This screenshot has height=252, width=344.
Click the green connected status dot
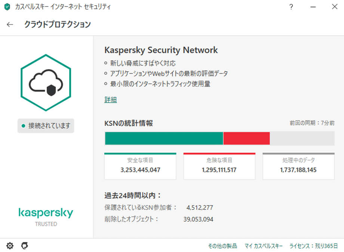pyautogui.click(x=23, y=126)
